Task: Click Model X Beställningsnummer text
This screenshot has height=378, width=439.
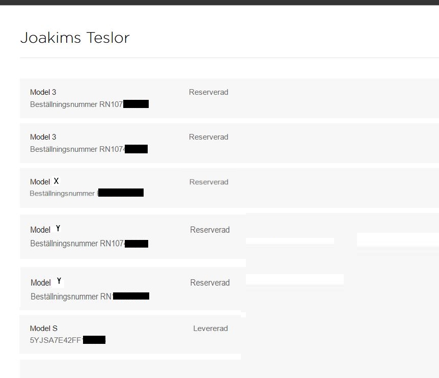Action: (62, 194)
